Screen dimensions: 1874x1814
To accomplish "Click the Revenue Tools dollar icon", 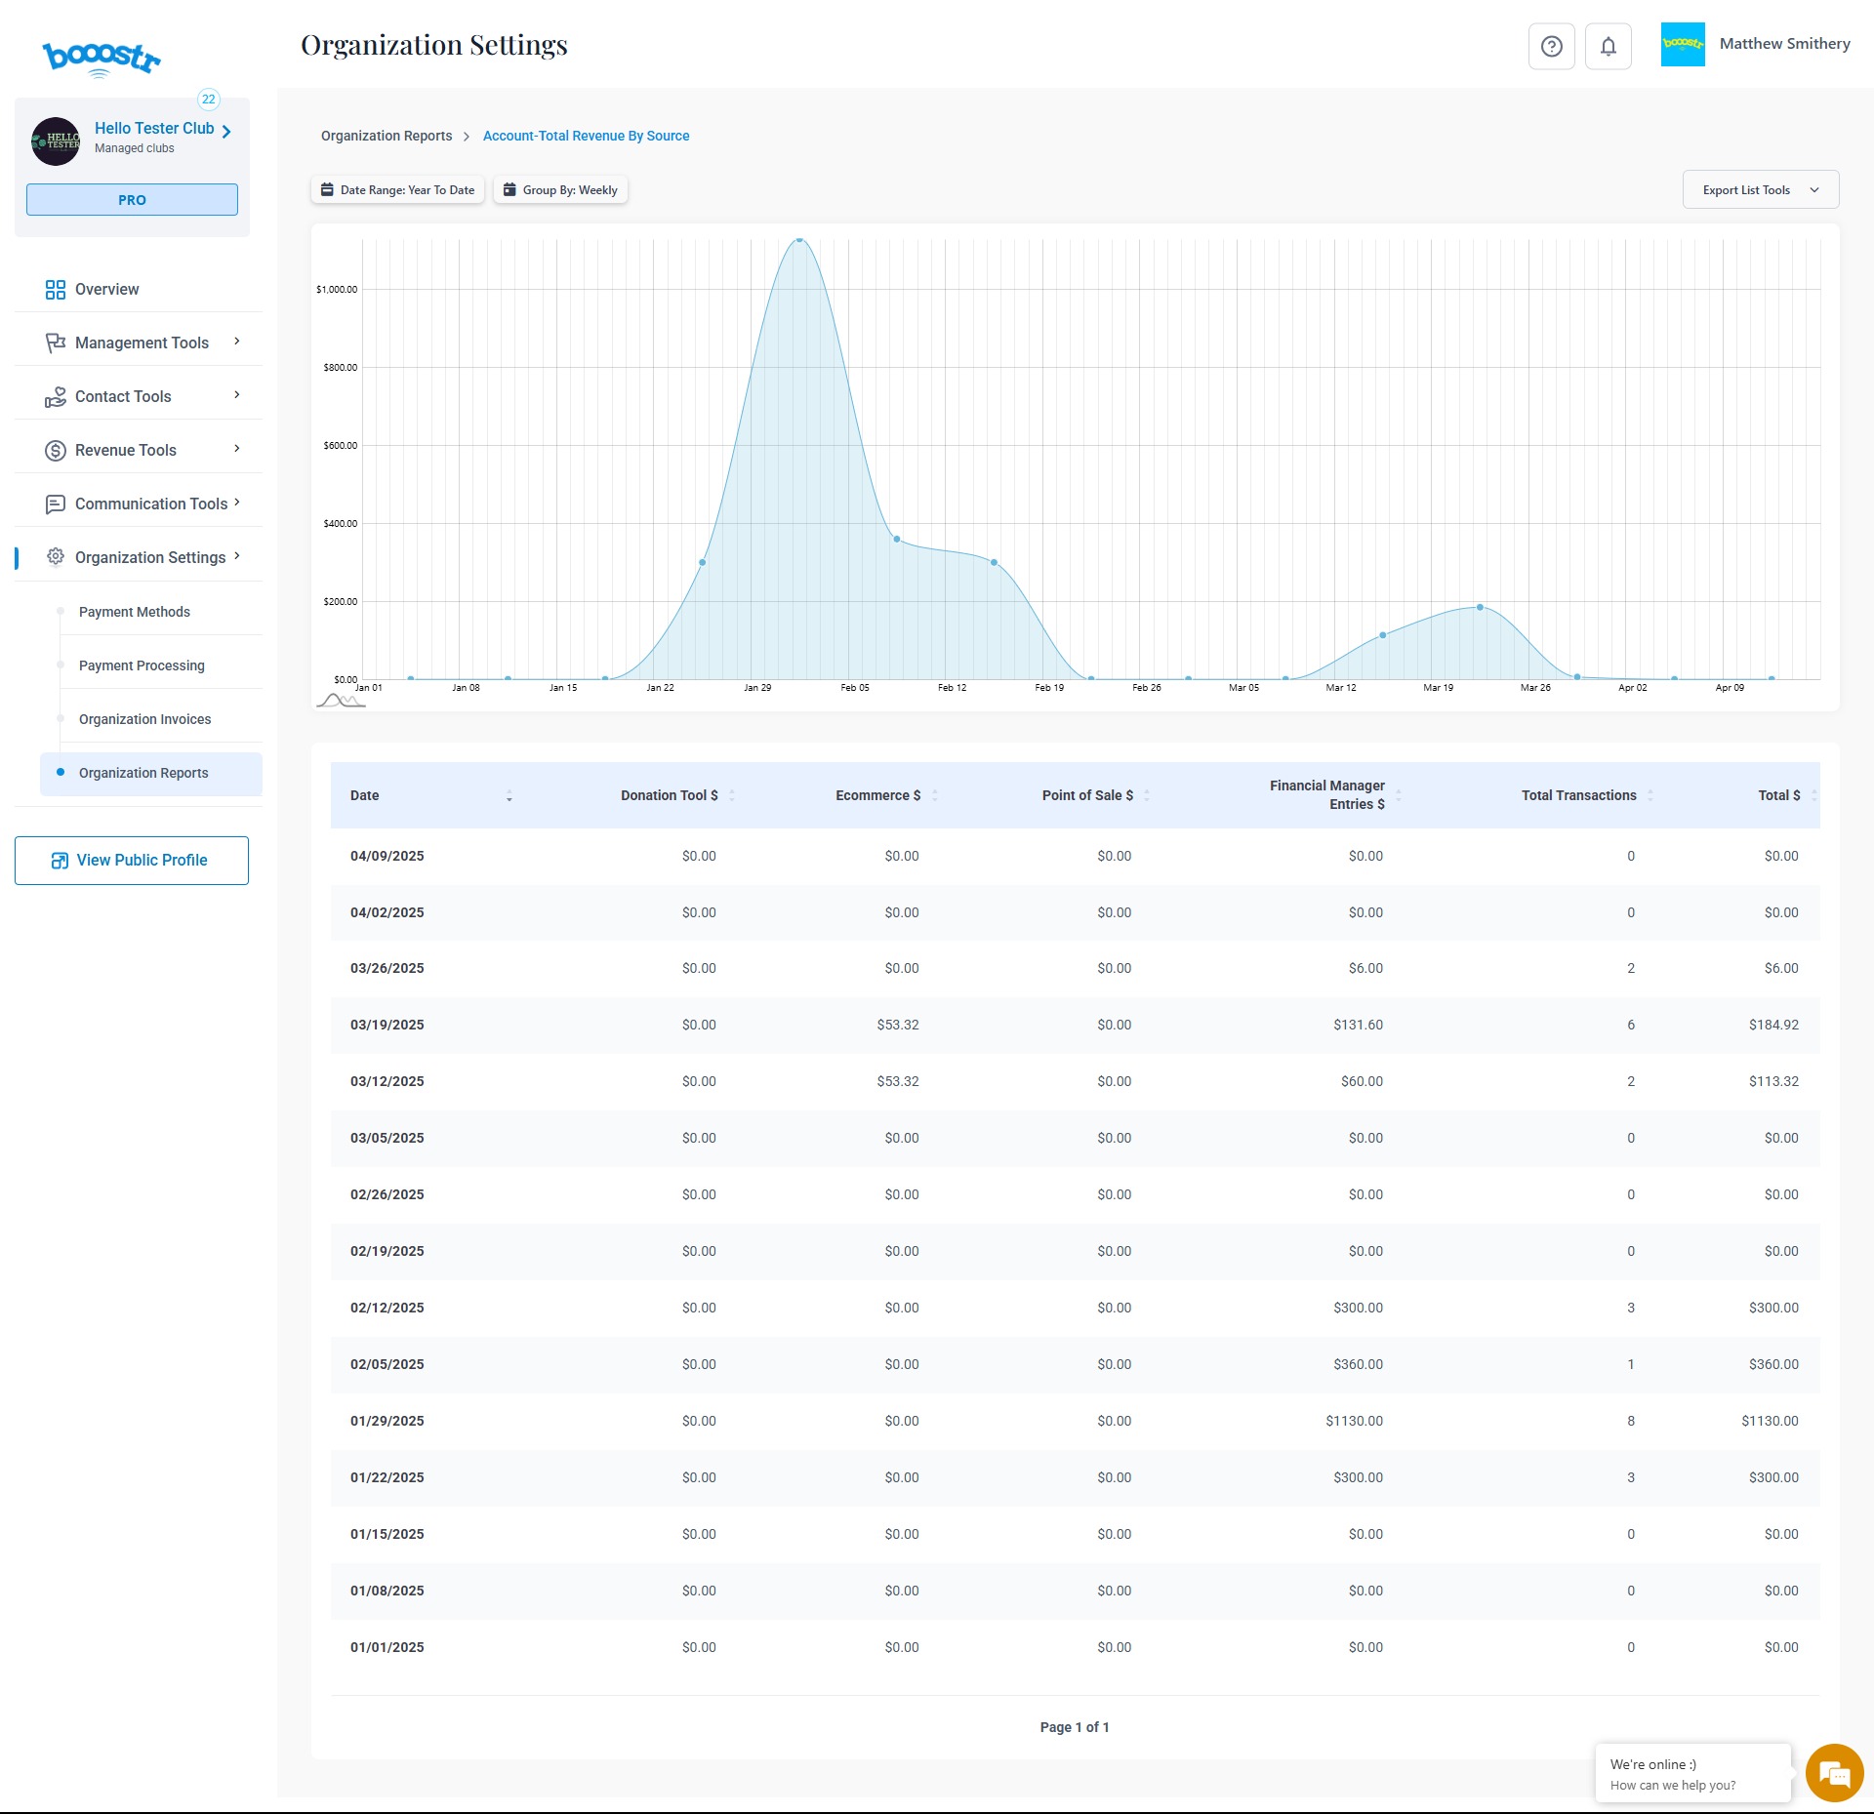I will pos(55,451).
